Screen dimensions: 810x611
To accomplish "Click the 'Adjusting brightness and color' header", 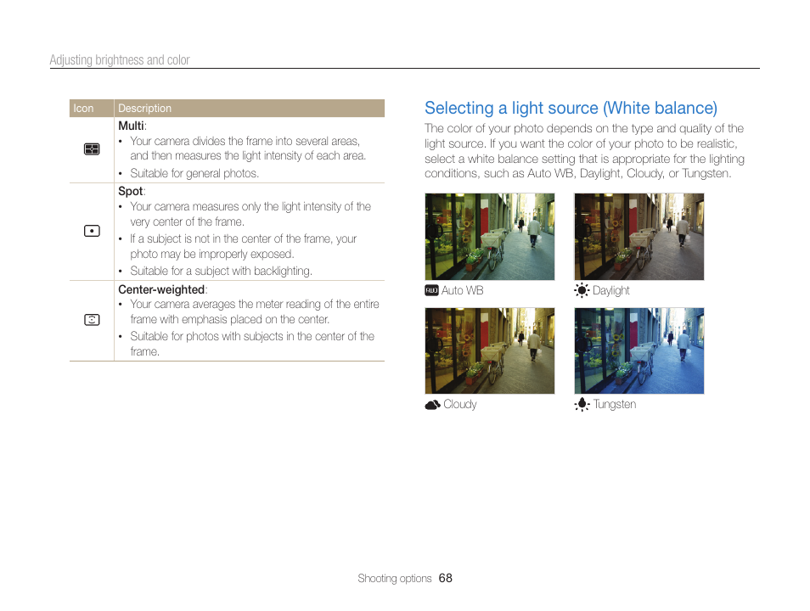I will pyautogui.click(x=120, y=60).
